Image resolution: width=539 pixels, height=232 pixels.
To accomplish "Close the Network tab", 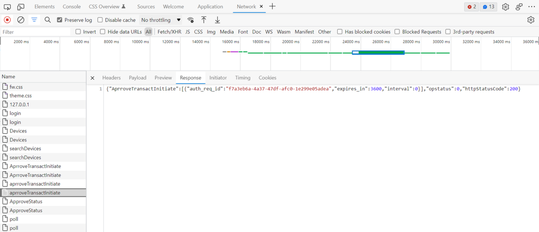I will [261, 6].
